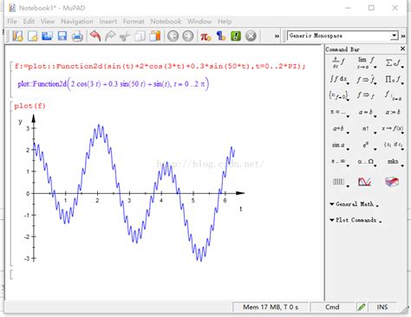Expand the General Math section
Viewport: 411px width, 317px height.
(x=354, y=204)
